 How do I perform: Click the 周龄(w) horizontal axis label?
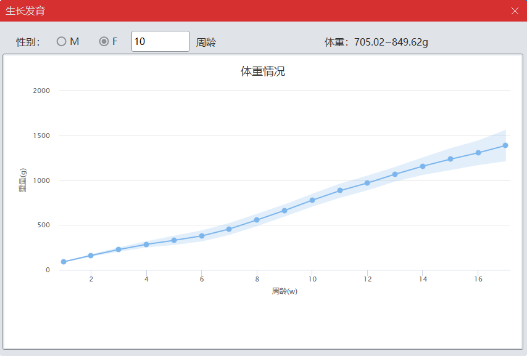[x=284, y=291]
